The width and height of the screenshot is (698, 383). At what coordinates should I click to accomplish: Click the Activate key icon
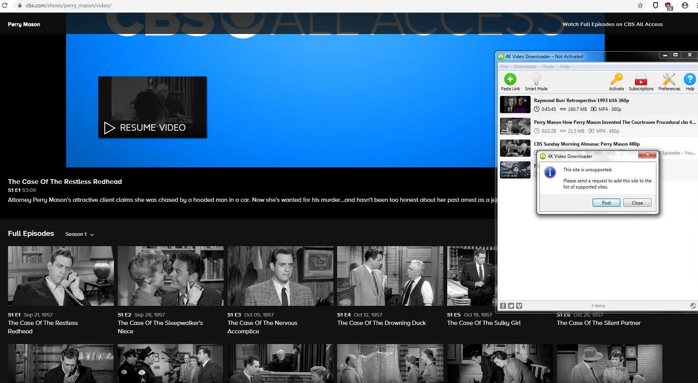616,80
